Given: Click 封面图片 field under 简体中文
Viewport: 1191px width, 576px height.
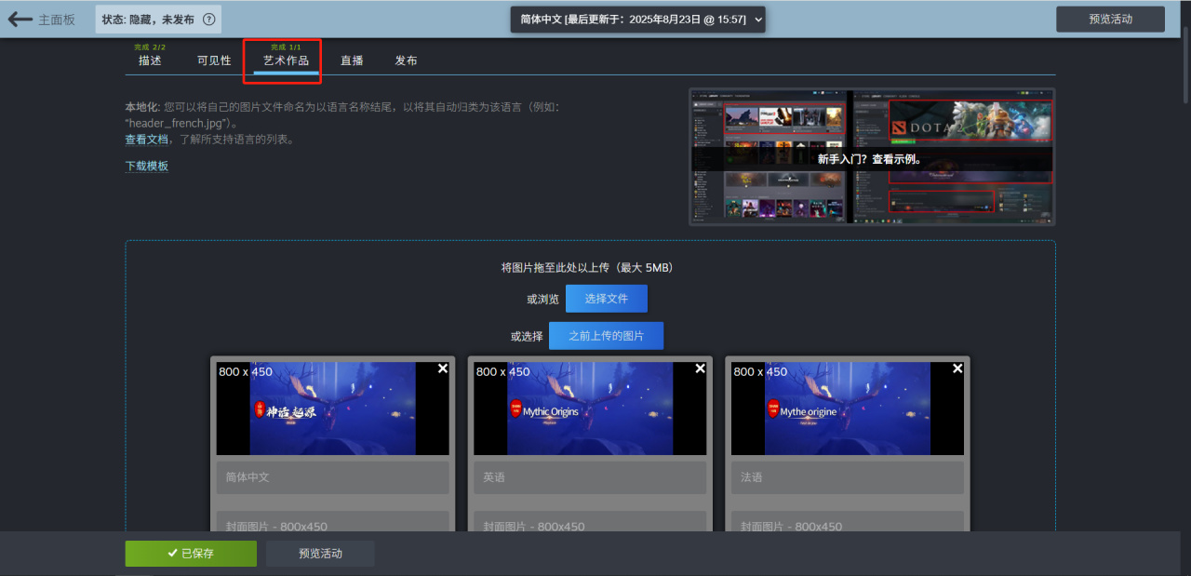Looking at the screenshot, I should [333, 522].
